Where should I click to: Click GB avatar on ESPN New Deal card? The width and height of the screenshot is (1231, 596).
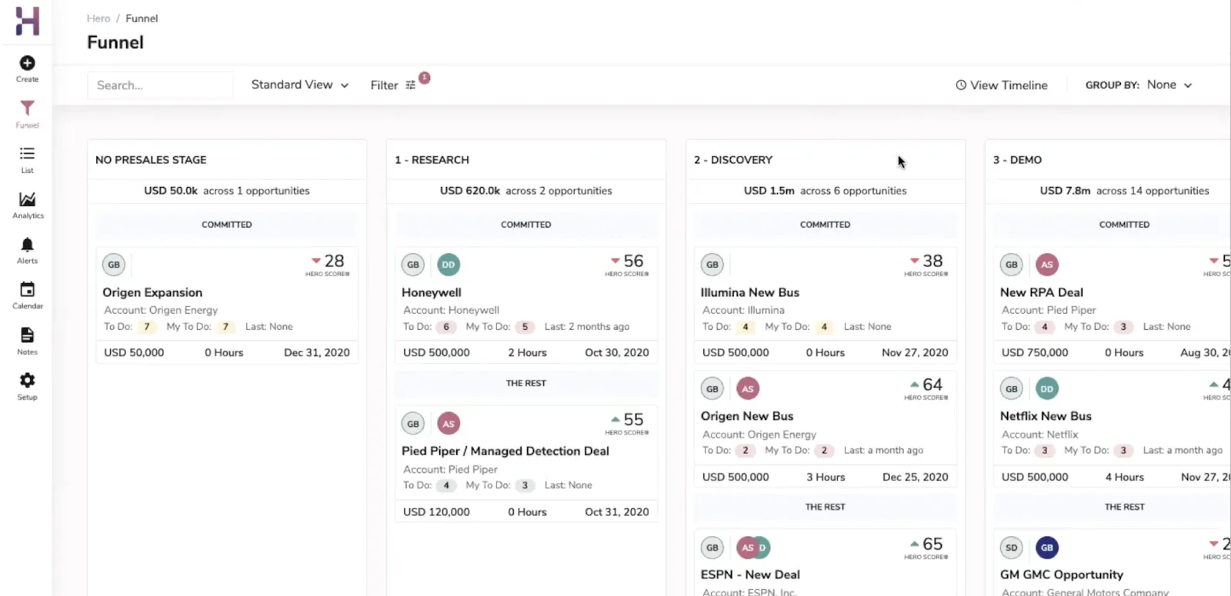pyautogui.click(x=712, y=548)
